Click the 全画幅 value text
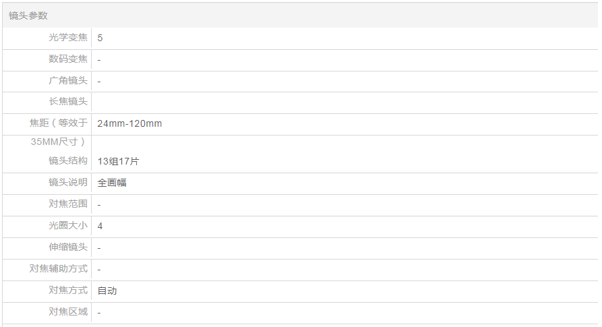Image resolution: width=602 pixels, height=327 pixels. pos(112,183)
